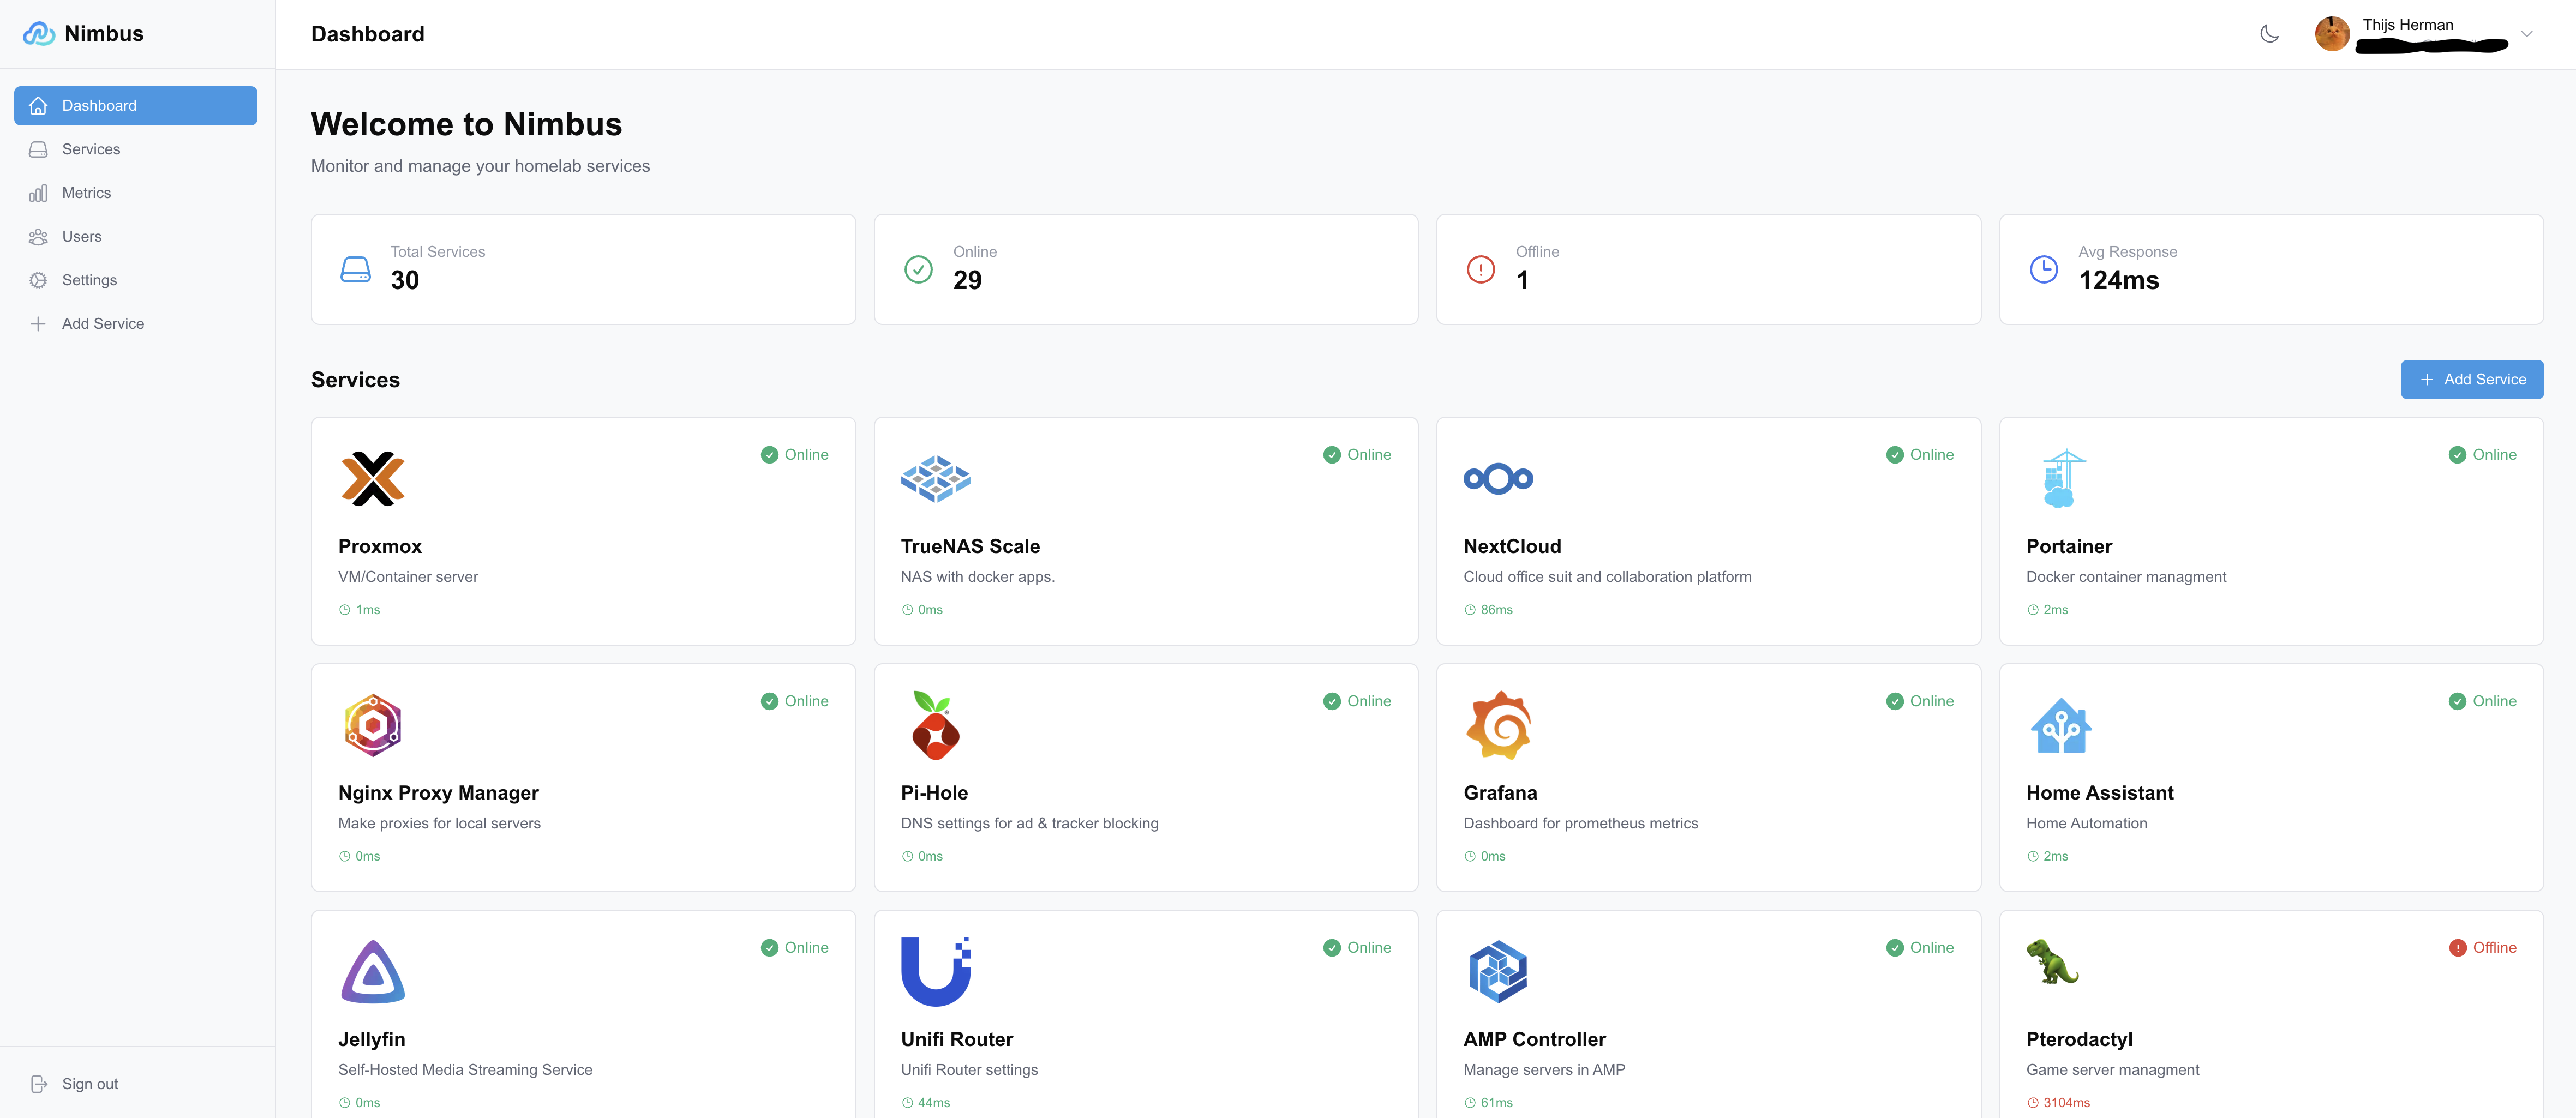The image size is (2576, 1118).
Task: Select the NextCloud service logo
Action: click(1498, 478)
